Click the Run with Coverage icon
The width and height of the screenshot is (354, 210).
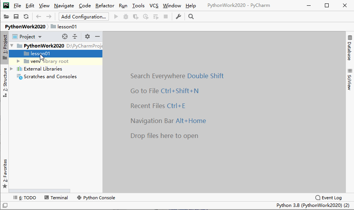[x=136, y=17]
